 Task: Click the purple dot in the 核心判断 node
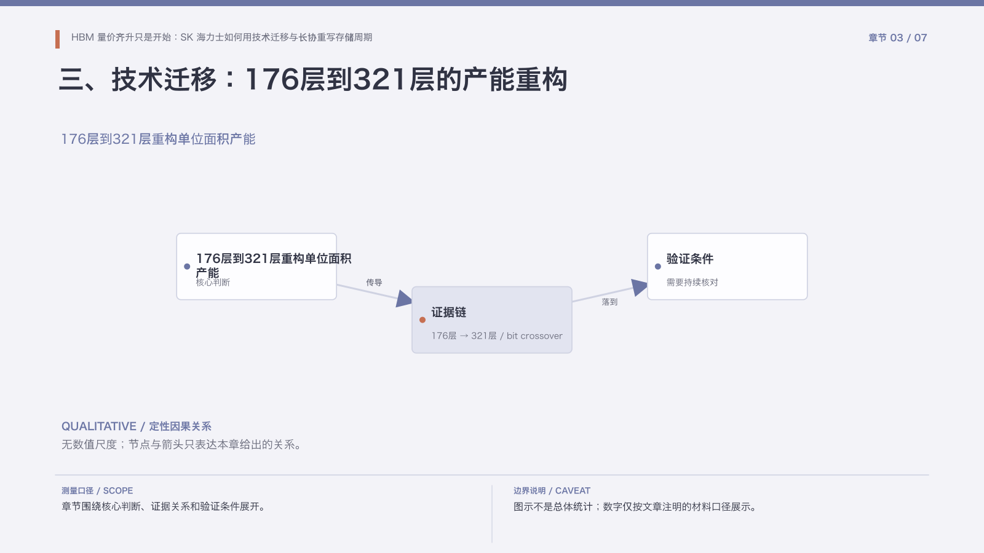[x=187, y=267]
